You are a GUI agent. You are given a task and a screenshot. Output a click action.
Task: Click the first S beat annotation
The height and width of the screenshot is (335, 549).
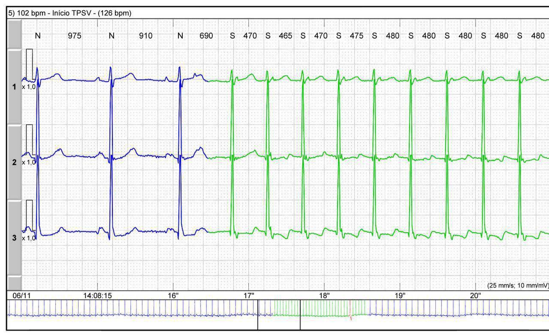[x=232, y=36]
